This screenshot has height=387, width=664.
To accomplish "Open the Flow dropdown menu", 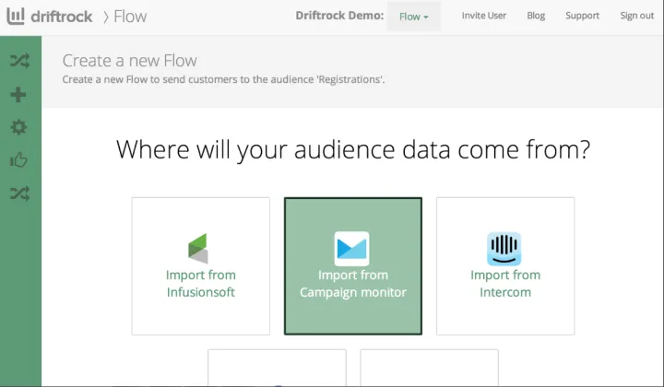I will click(414, 17).
